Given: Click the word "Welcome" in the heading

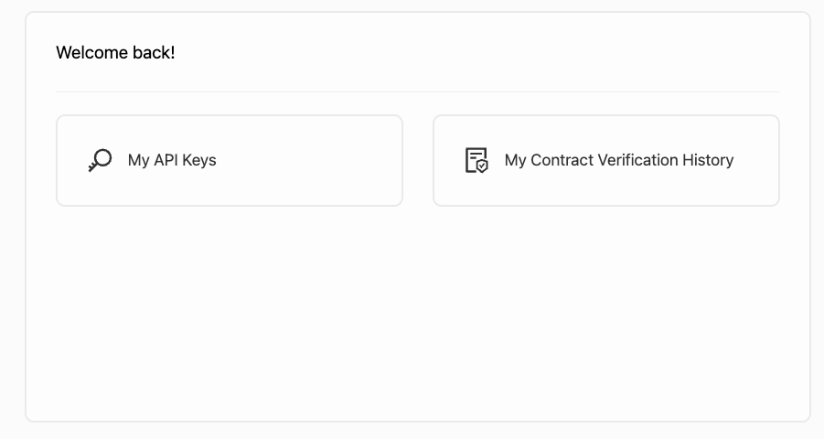Looking at the screenshot, I should click(x=90, y=52).
